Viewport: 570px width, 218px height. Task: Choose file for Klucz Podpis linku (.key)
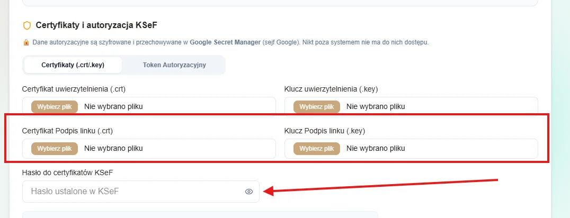317,148
